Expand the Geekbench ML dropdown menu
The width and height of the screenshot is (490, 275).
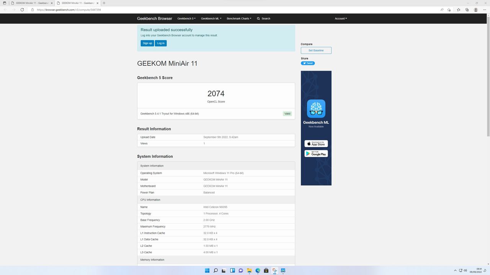tap(211, 18)
